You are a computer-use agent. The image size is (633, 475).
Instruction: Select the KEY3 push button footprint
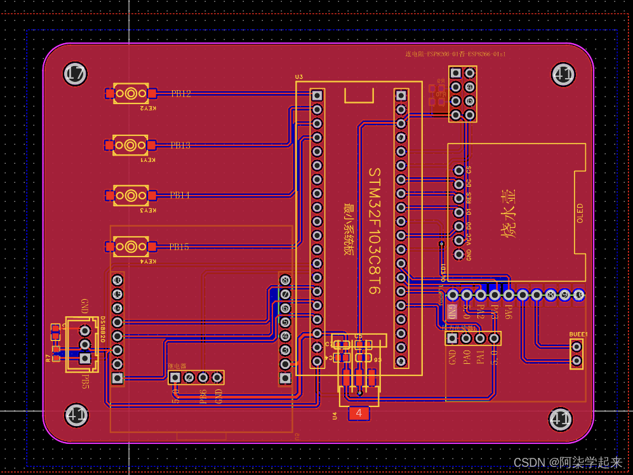coord(131,196)
